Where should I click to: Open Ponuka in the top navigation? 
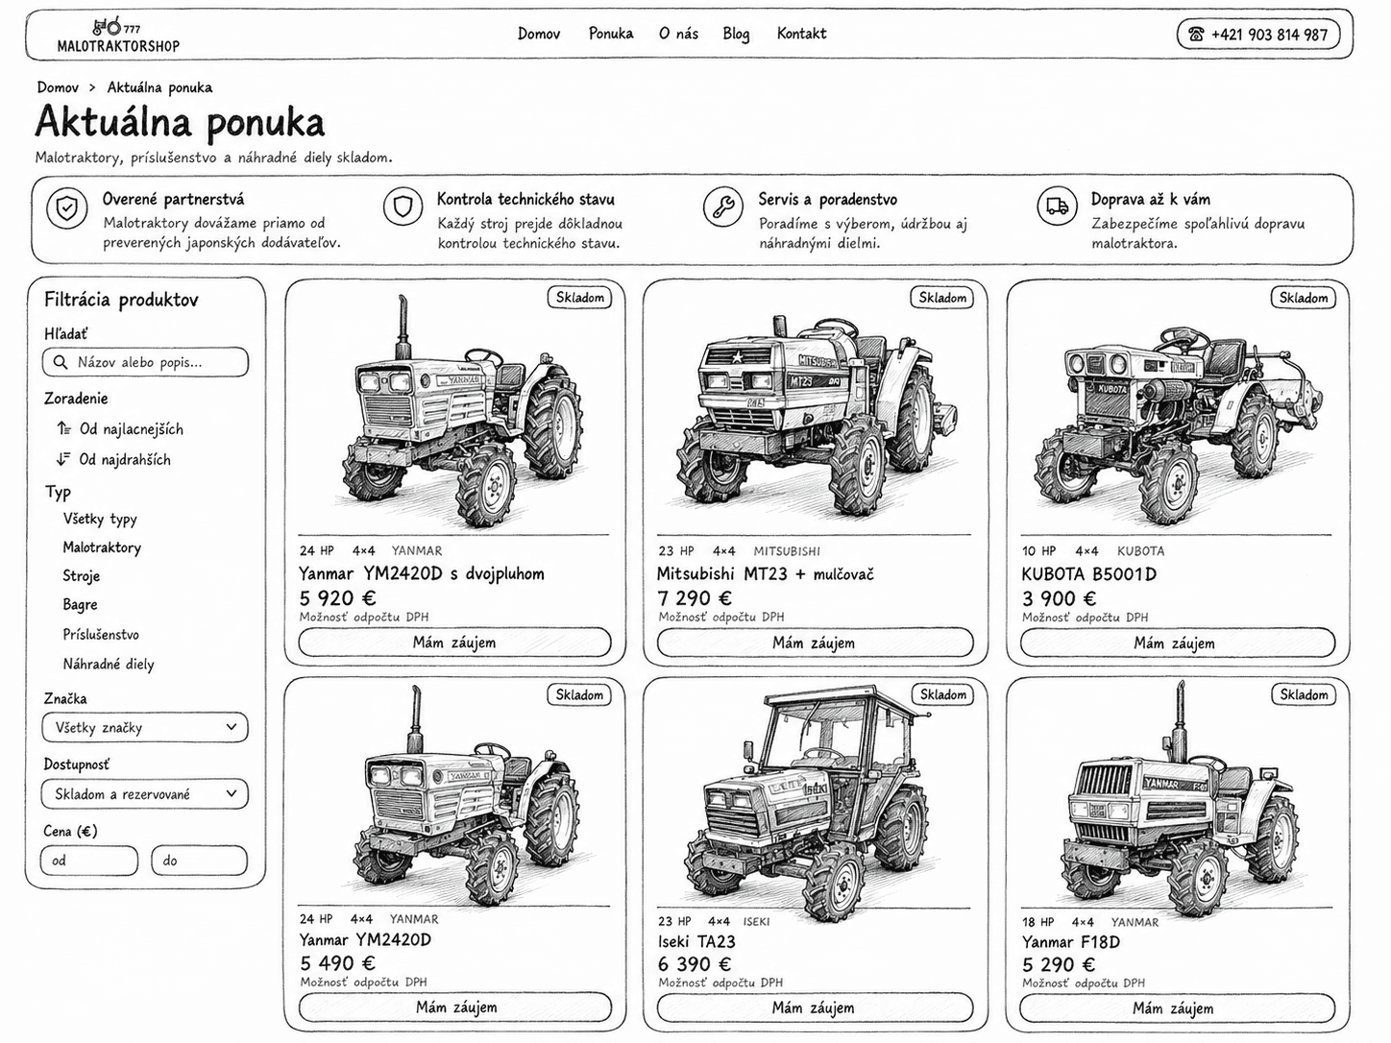pos(611,34)
